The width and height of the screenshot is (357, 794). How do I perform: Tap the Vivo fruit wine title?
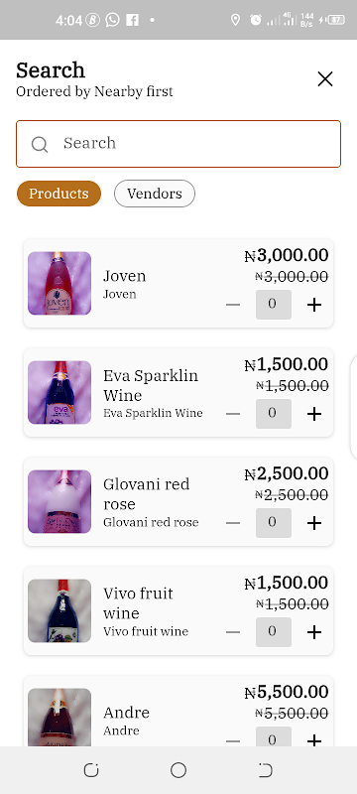138,603
